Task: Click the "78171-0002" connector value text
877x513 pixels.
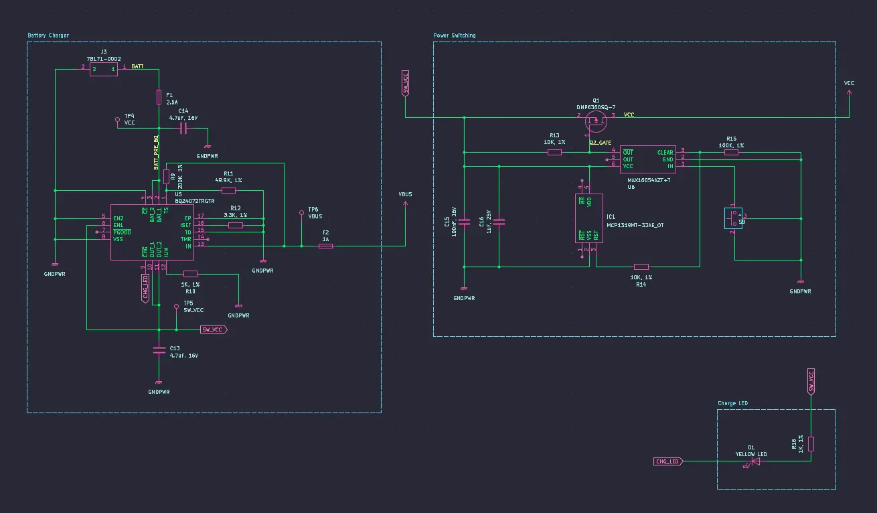Action: coord(104,59)
